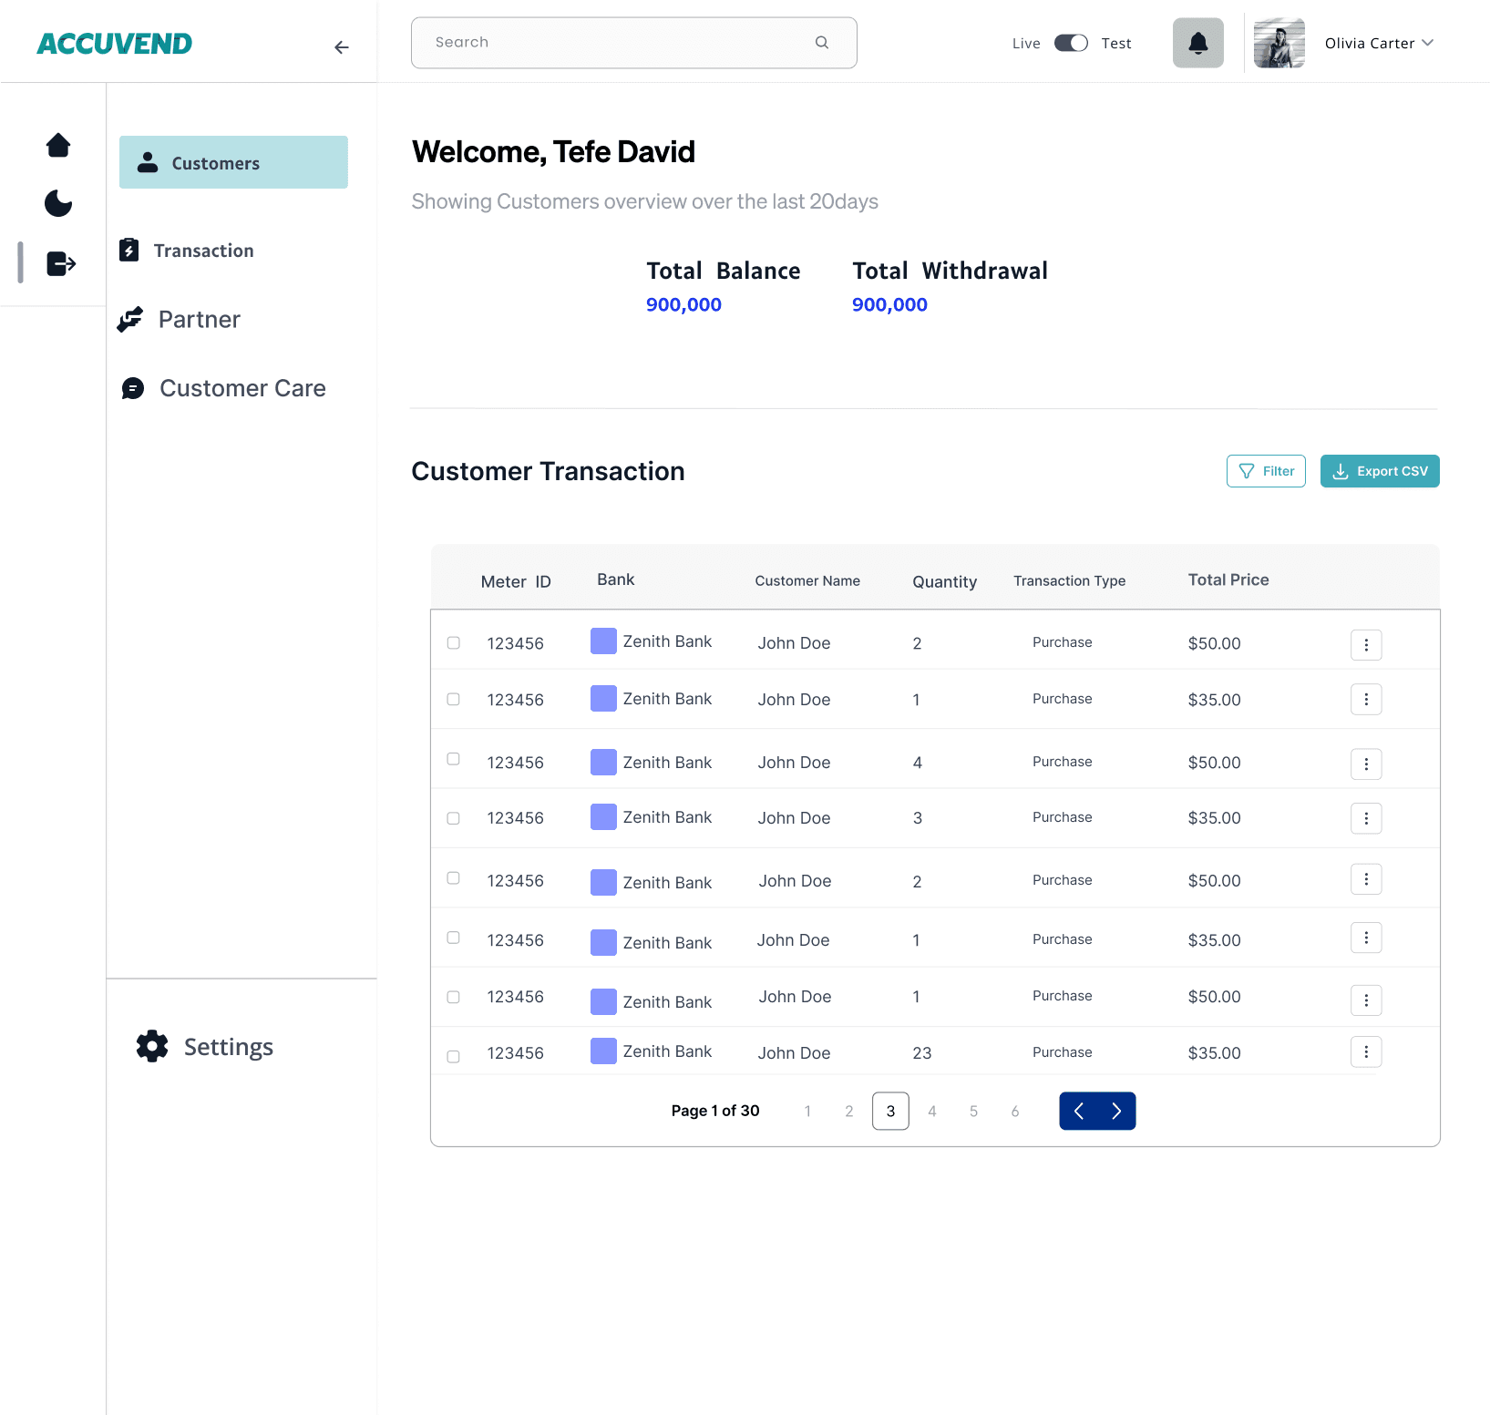Viewport: 1490px width, 1415px height.
Task: Go to page 2
Action: (x=849, y=1111)
